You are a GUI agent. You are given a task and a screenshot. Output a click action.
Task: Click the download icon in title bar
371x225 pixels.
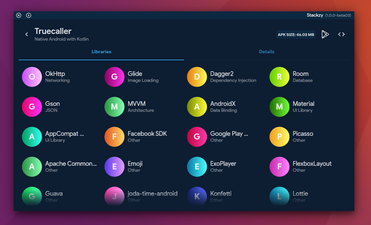[x=29, y=15]
